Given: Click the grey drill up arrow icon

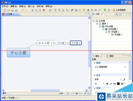Looking at the screenshot, I should (109, 10).
